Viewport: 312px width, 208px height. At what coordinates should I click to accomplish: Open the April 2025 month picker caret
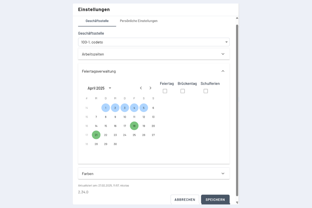tap(110, 88)
